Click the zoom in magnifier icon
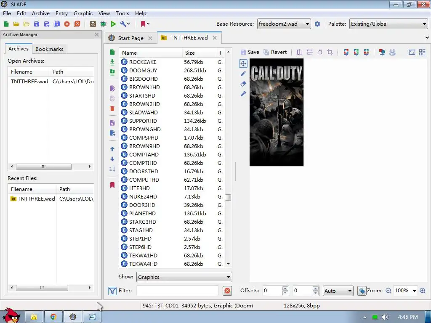 pyautogui.click(x=423, y=291)
